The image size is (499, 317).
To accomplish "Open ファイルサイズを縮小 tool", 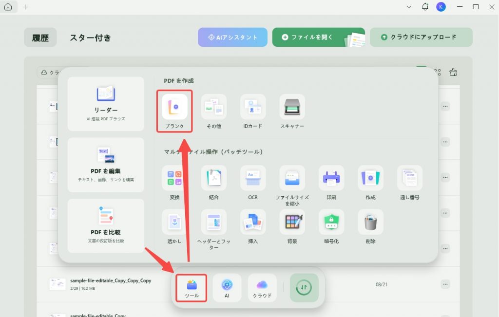I will [292, 186].
